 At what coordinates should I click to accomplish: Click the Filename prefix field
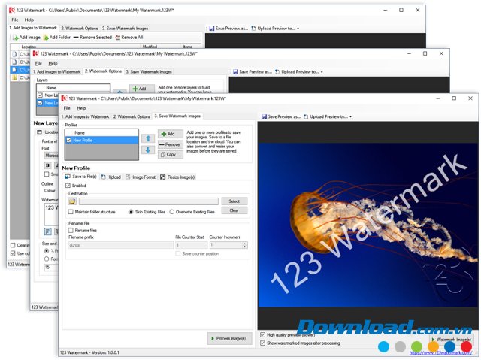[x=120, y=245]
